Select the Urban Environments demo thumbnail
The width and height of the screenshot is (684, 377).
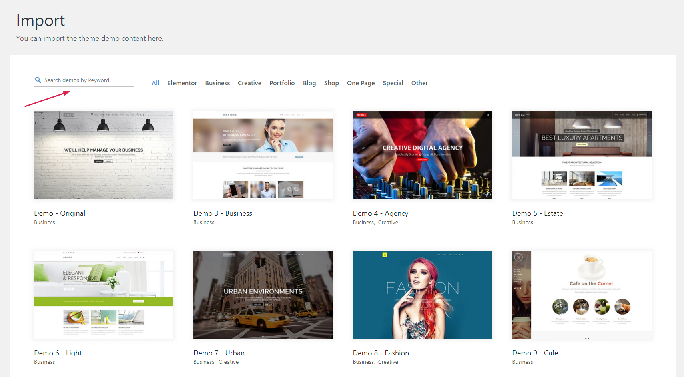click(x=263, y=295)
